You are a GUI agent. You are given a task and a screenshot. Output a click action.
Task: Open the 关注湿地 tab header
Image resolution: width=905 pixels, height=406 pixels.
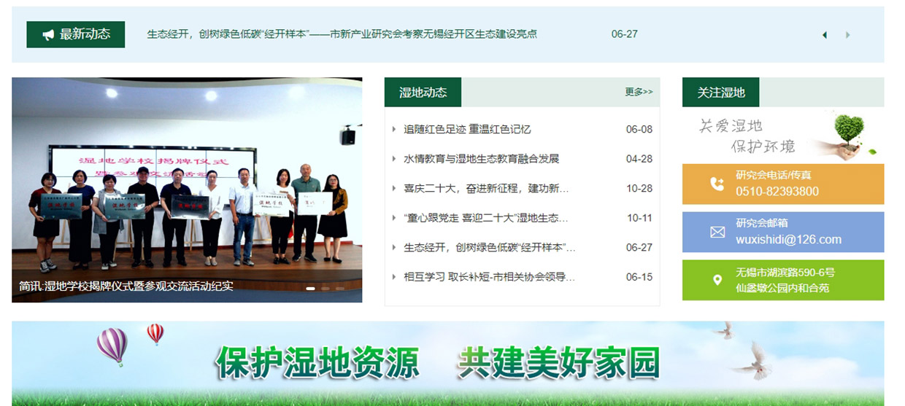coord(720,93)
